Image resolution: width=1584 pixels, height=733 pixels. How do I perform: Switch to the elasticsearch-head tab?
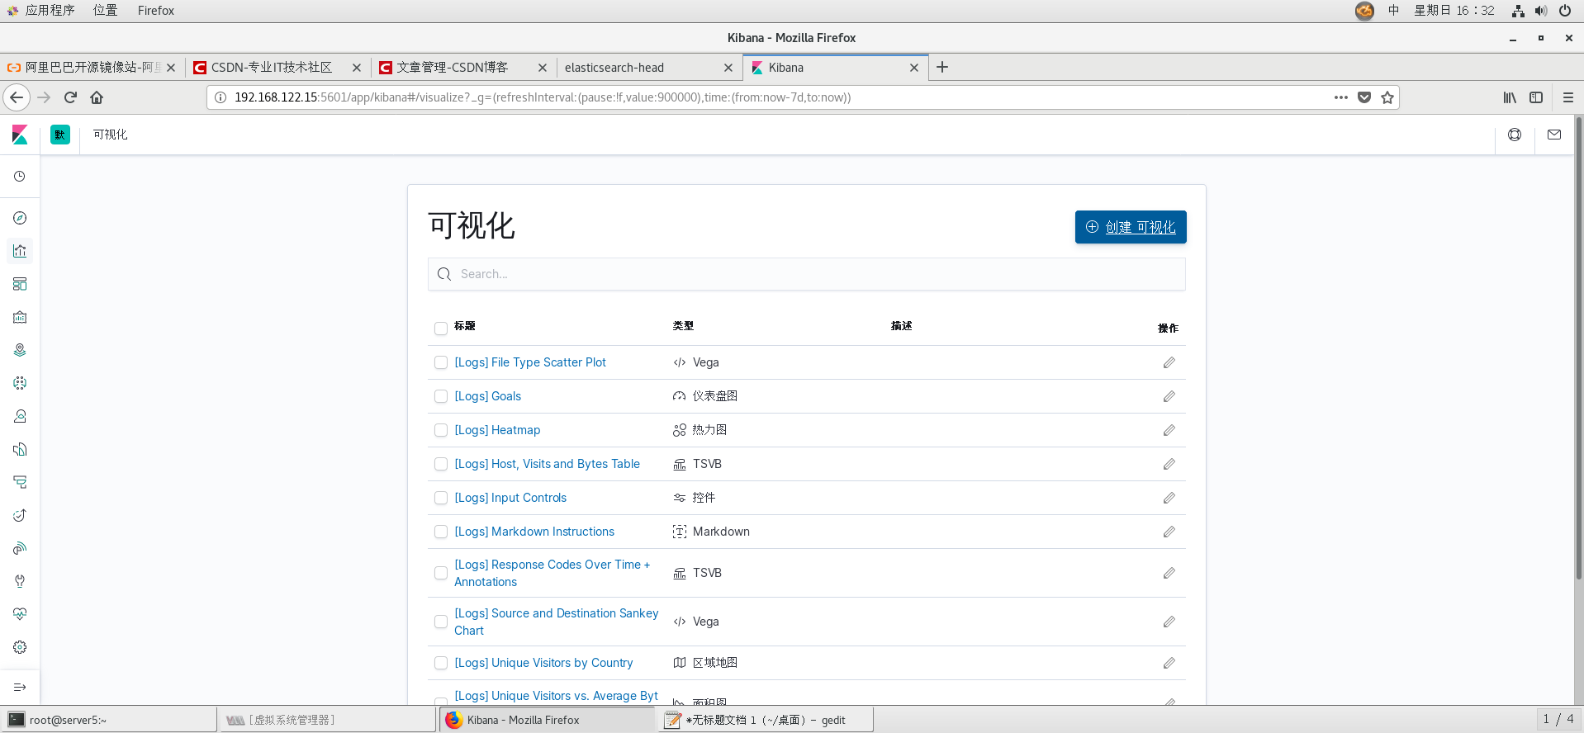[x=649, y=68]
